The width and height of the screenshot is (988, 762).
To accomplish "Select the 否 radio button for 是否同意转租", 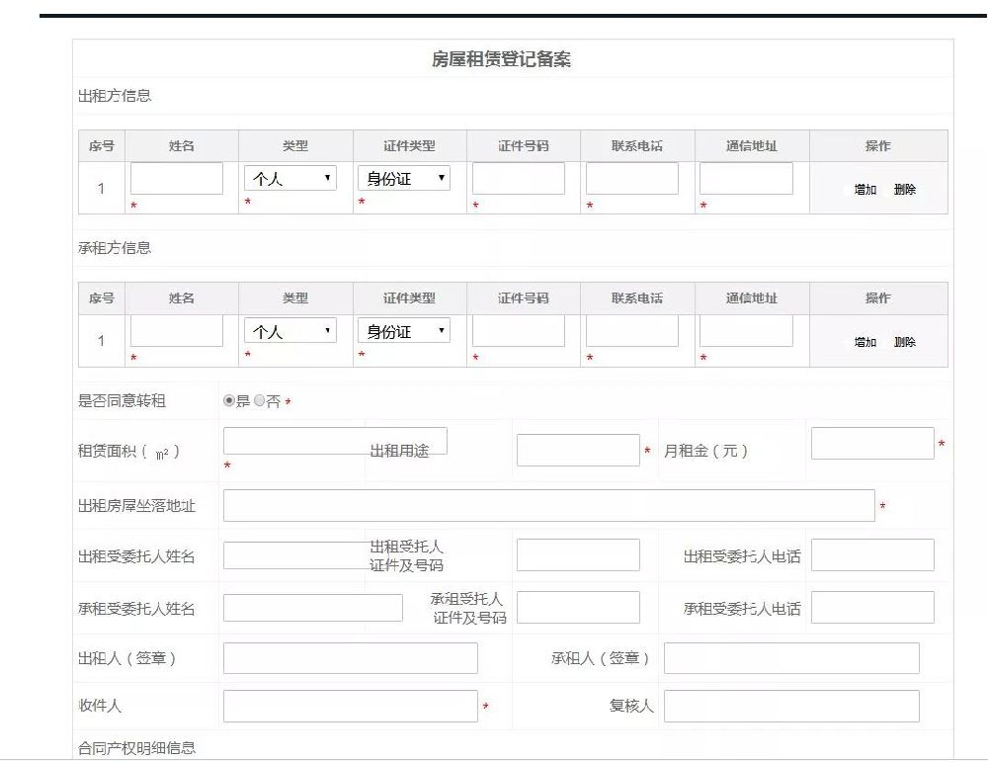I will (x=259, y=400).
